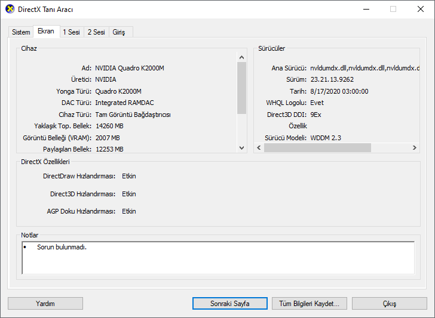Click the driver date '8/17/2020 03:00:00'
Image resolution: width=435 pixels, height=318 pixels.
339,91
